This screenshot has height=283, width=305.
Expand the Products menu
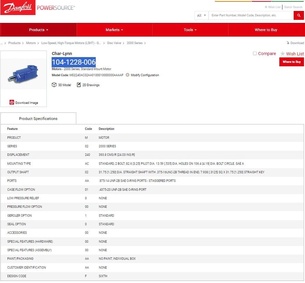(39, 30)
